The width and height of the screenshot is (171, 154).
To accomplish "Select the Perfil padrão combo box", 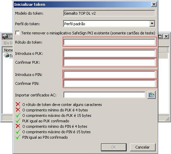I will click(109, 24).
